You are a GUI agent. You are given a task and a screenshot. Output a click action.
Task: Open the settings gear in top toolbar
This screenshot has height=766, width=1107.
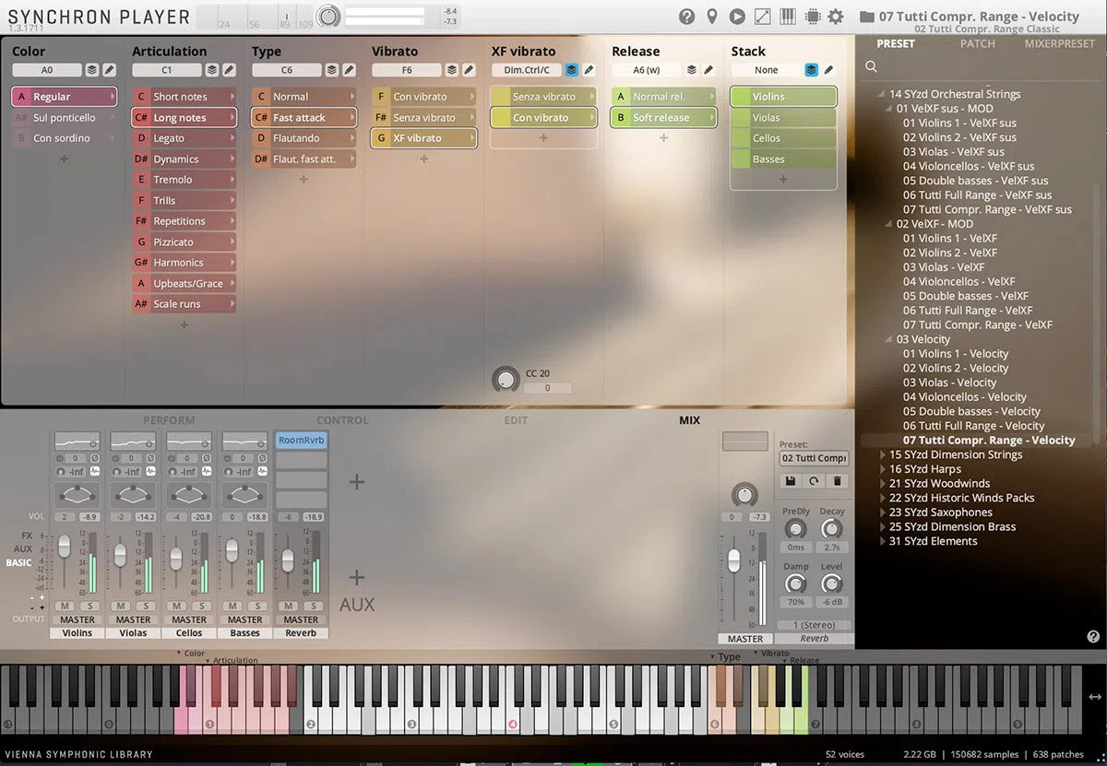(x=836, y=17)
